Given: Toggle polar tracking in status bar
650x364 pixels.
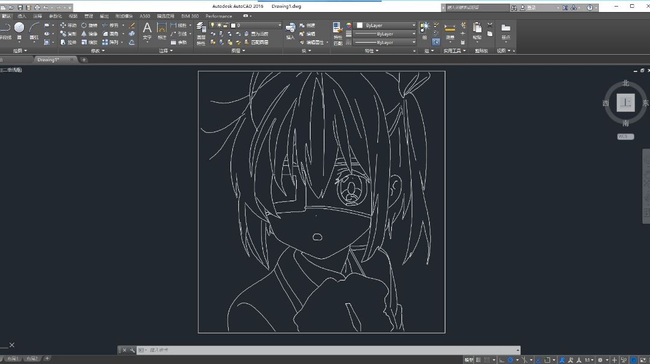Looking at the screenshot, I should [x=511, y=360].
